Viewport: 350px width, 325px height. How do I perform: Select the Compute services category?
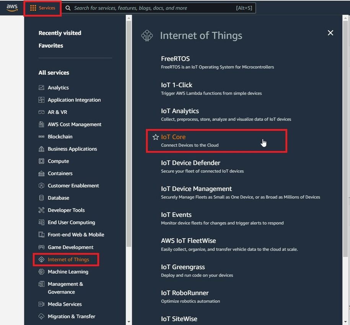coord(58,161)
